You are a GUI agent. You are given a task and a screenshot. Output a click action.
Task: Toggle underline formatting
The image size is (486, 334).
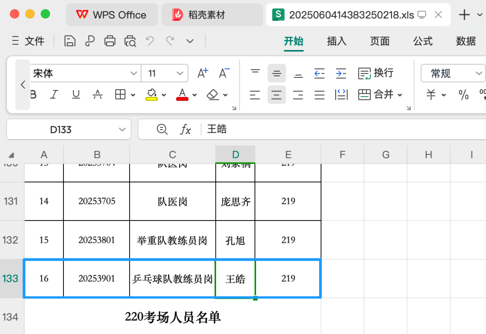(x=76, y=95)
